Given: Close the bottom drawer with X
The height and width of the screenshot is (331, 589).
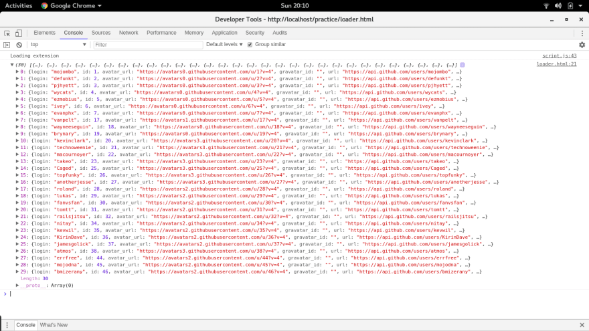Looking at the screenshot, I should [x=582, y=325].
